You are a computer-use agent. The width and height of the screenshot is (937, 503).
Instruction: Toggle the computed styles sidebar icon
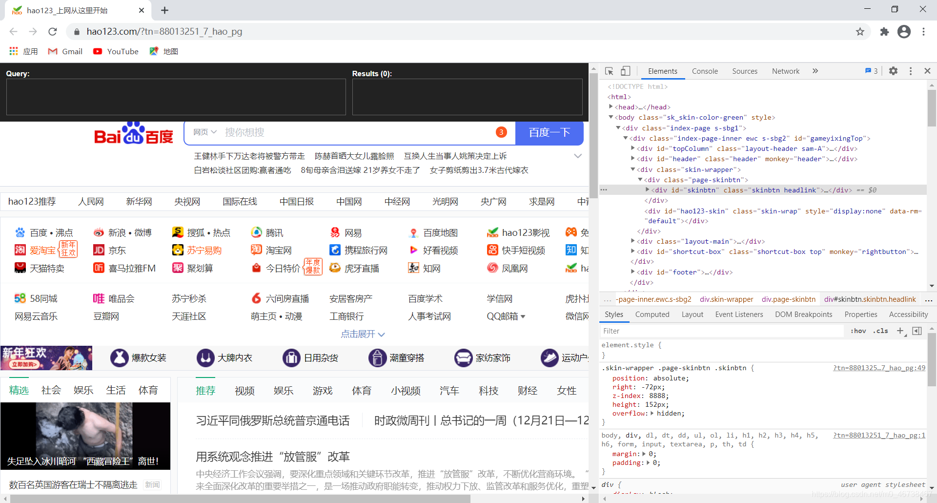[917, 331]
